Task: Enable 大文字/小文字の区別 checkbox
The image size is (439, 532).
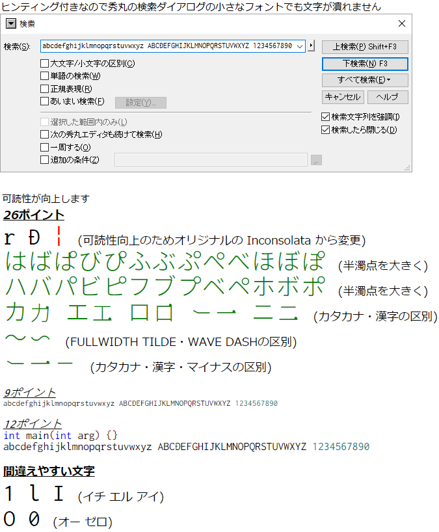Action: coord(45,64)
